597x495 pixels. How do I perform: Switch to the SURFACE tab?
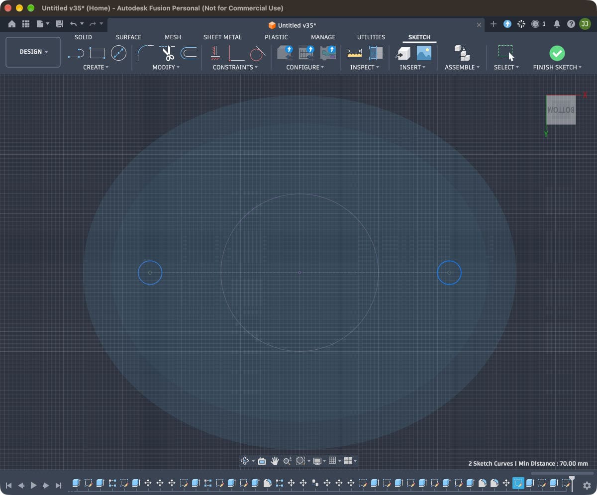coord(128,37)
